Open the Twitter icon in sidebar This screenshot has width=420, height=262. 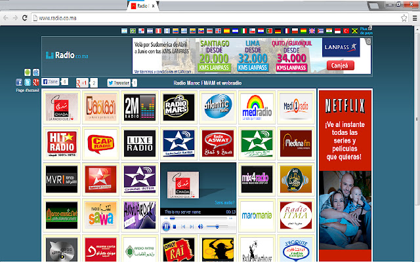tap(28, 82)
